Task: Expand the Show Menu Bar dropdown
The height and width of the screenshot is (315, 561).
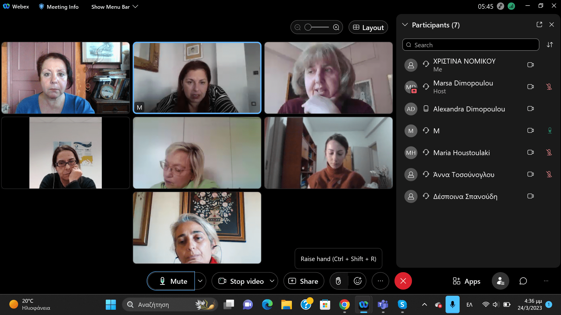Action: pyautogui.click(x=115, y=6)
